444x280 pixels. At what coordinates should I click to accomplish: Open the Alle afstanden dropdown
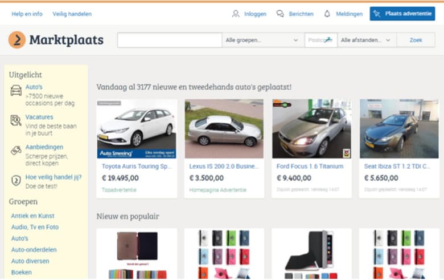pyautogui.click(x=367, y=40)
